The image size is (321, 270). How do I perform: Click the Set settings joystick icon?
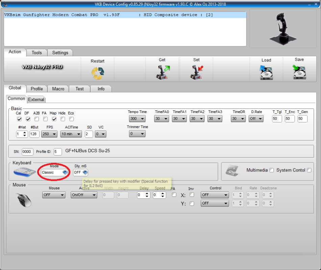pos(196,72)
